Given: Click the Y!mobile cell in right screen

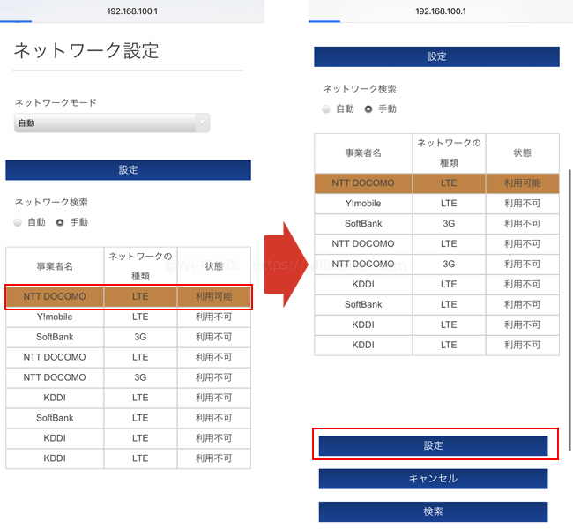Looking at the screenshot, I should tap(363, 204).
